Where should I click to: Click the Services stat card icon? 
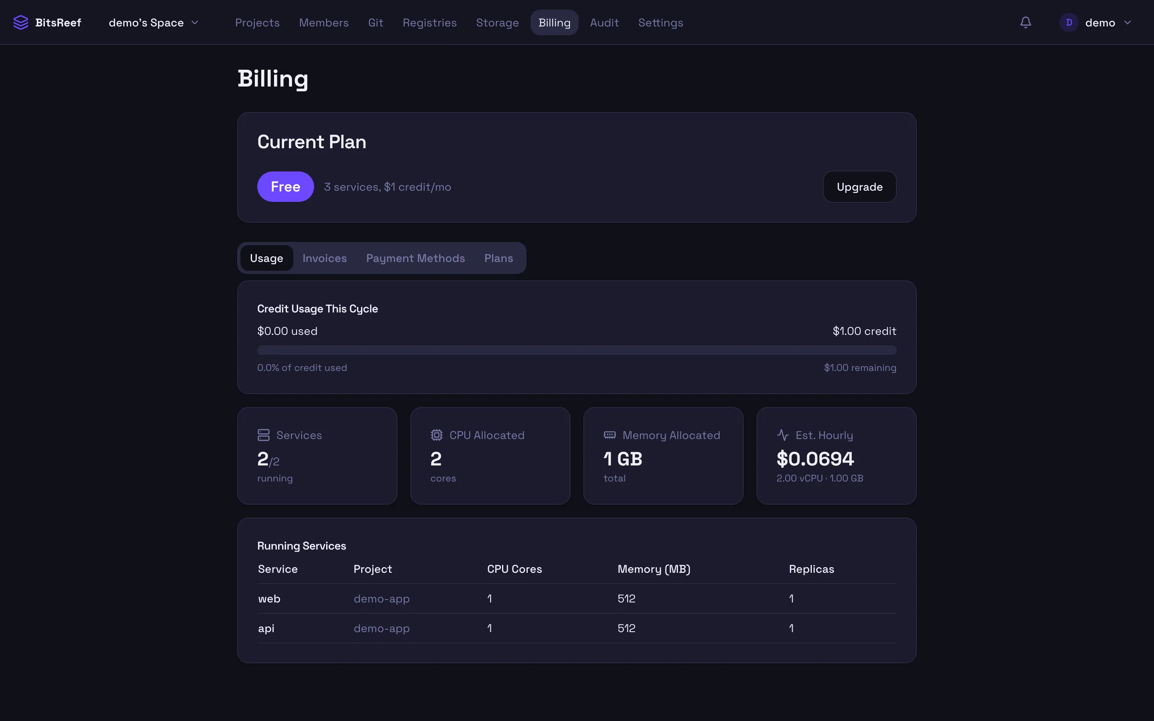tap(264, 435)
